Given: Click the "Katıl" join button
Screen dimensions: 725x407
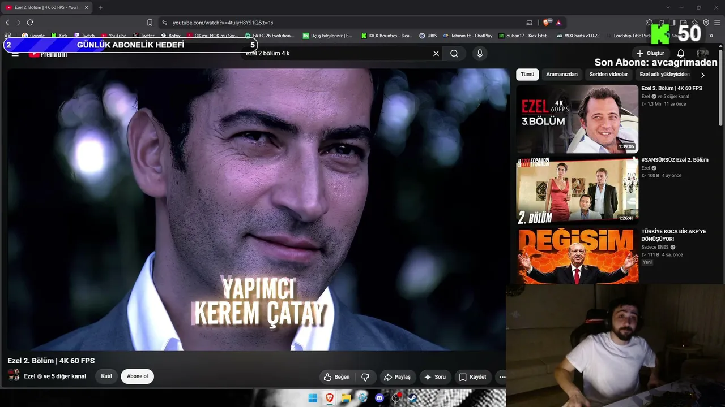Looking at the screenshot, I should click(106, 376).
